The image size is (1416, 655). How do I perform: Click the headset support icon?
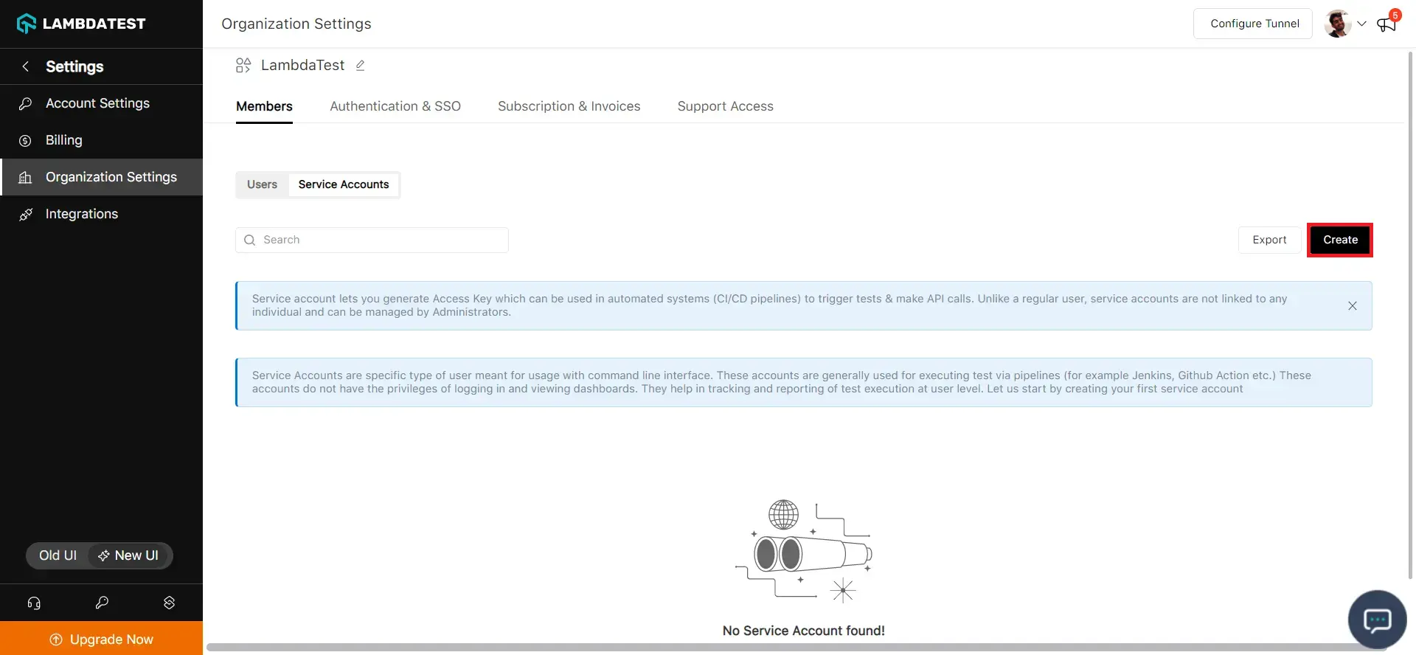(x=34, y=603)
